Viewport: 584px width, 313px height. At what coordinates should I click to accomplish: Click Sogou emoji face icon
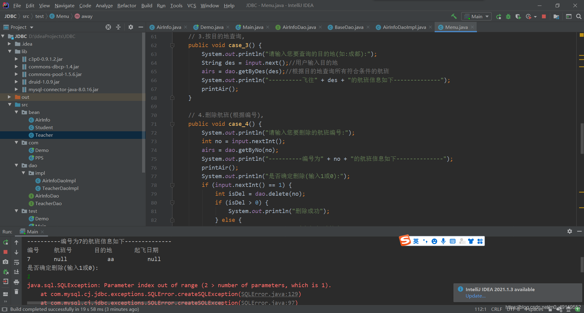coord(434,241)
